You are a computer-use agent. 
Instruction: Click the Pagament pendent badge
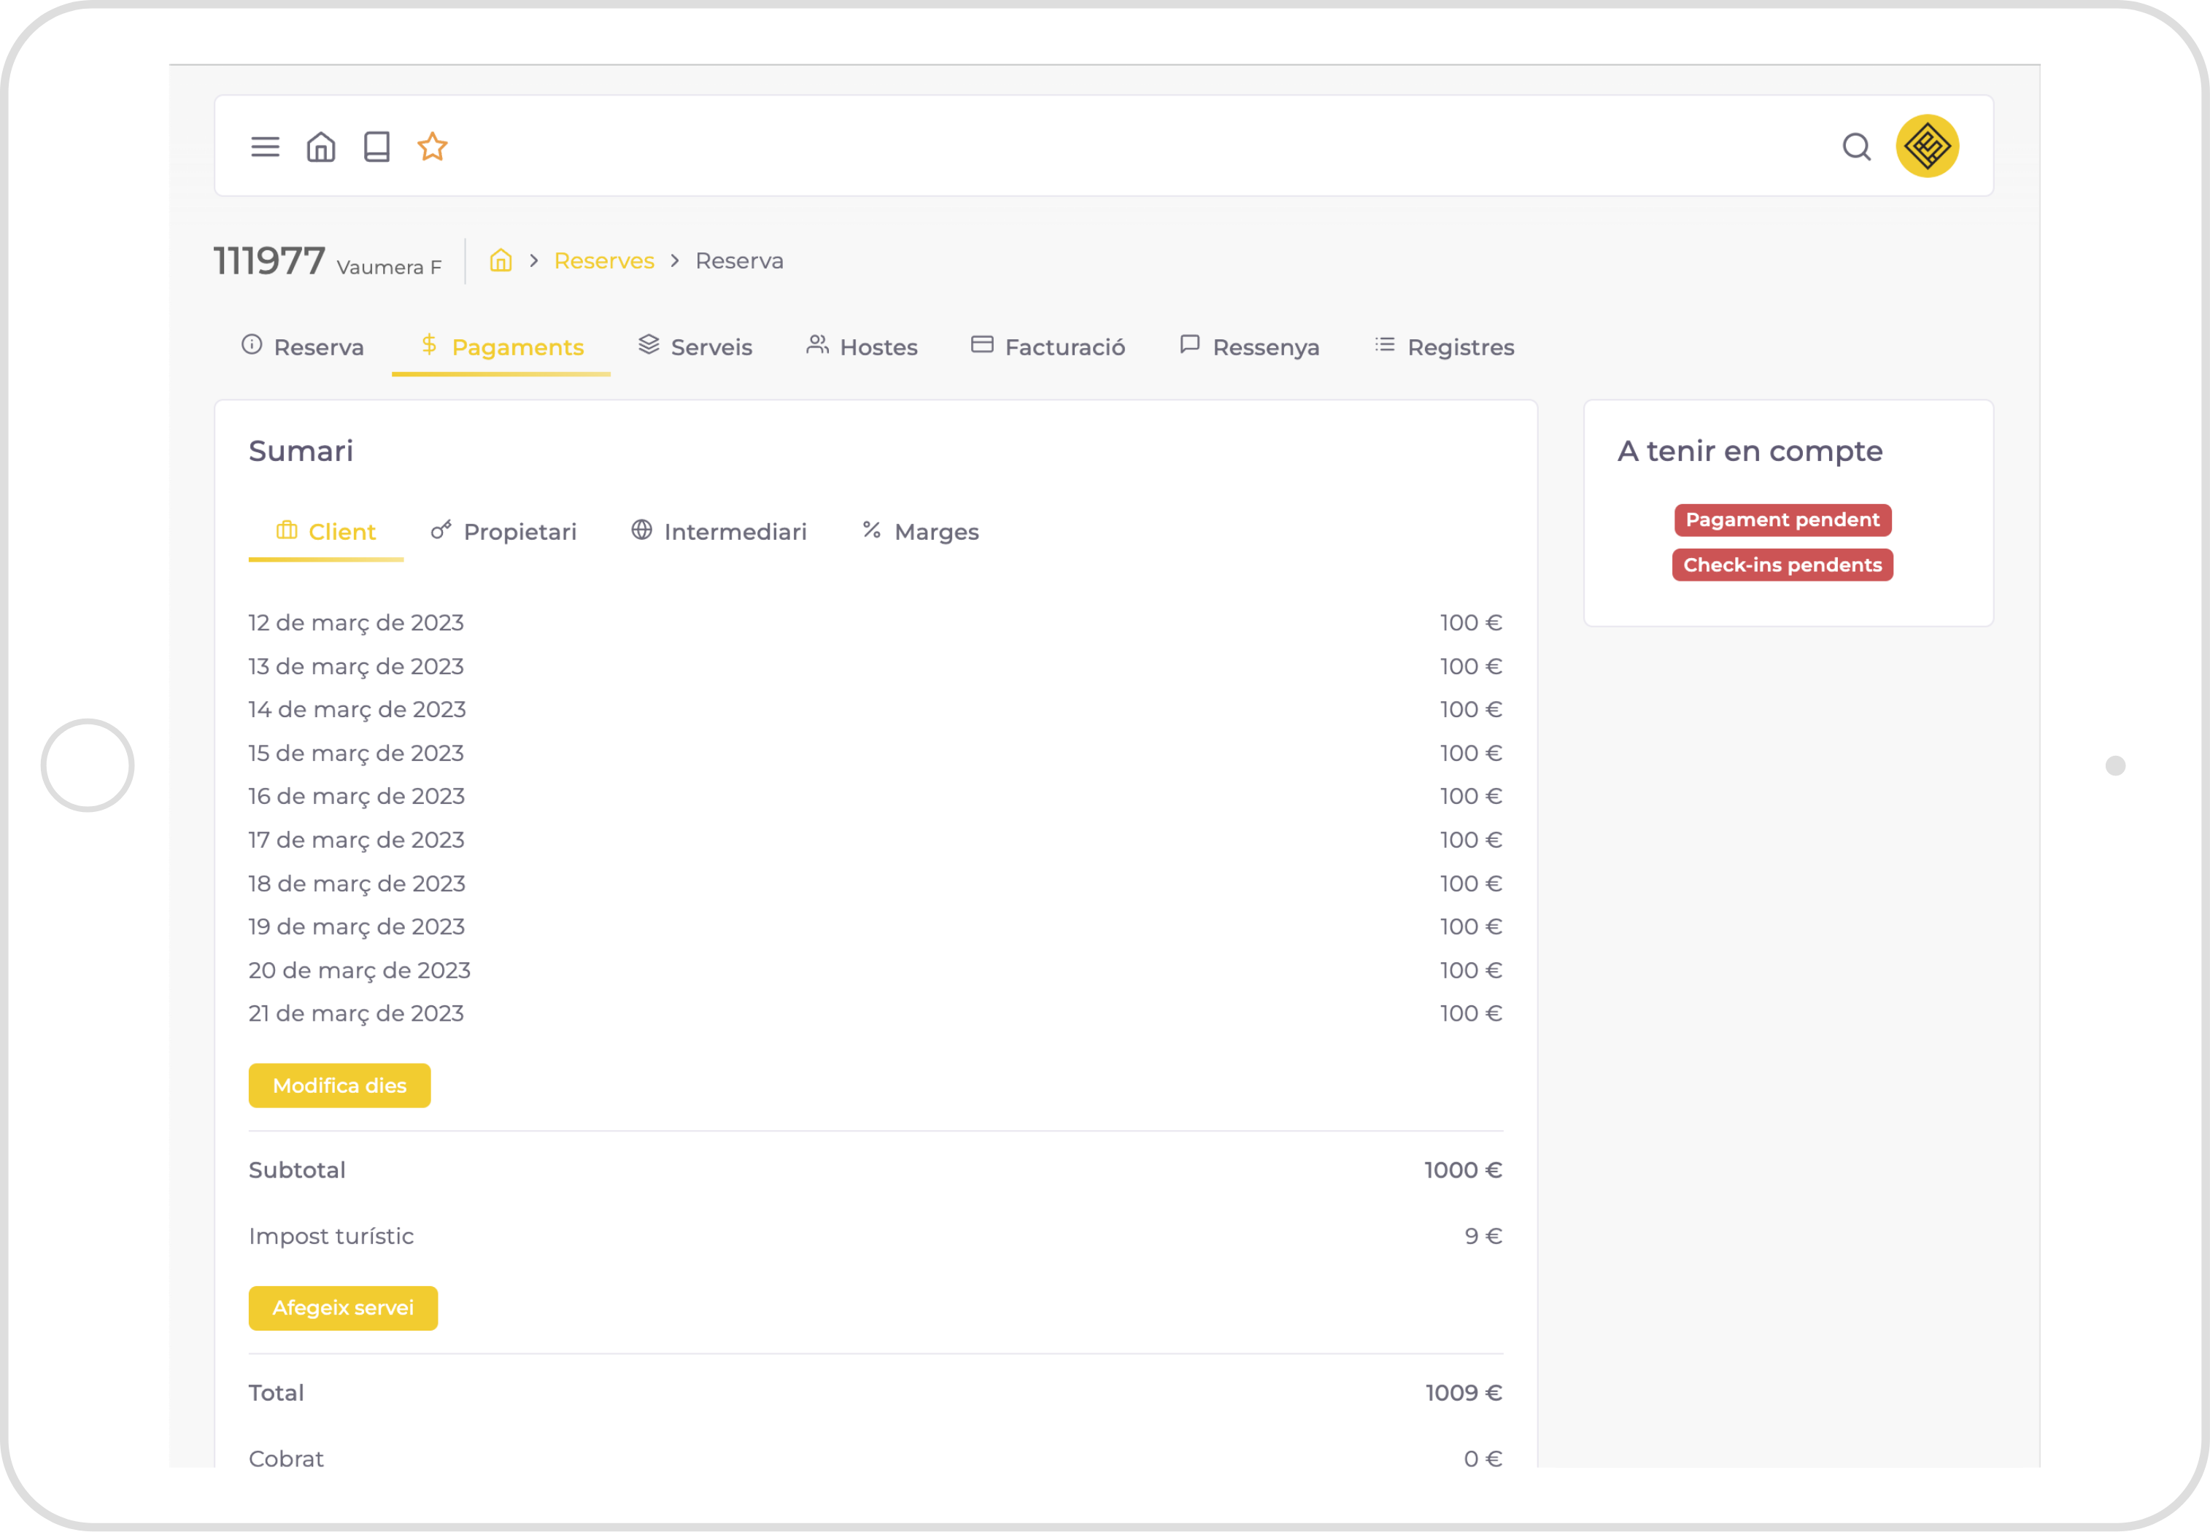pyautogui.click(x=1782, y=520)
